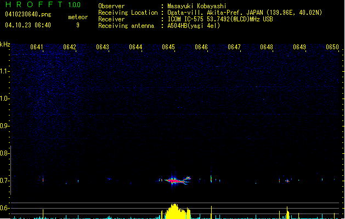Click the 0.6 kHz axis label

pyautogui.click(x=4, y=208)
